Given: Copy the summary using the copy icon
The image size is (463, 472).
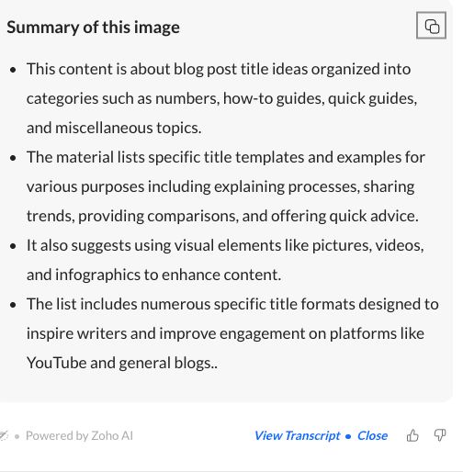Looking at the screenshot, I should coord(431,26).
